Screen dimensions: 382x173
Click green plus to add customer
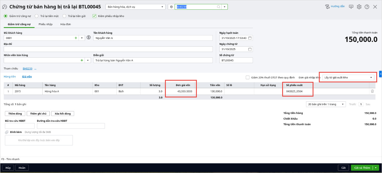[x=76, y=38]
